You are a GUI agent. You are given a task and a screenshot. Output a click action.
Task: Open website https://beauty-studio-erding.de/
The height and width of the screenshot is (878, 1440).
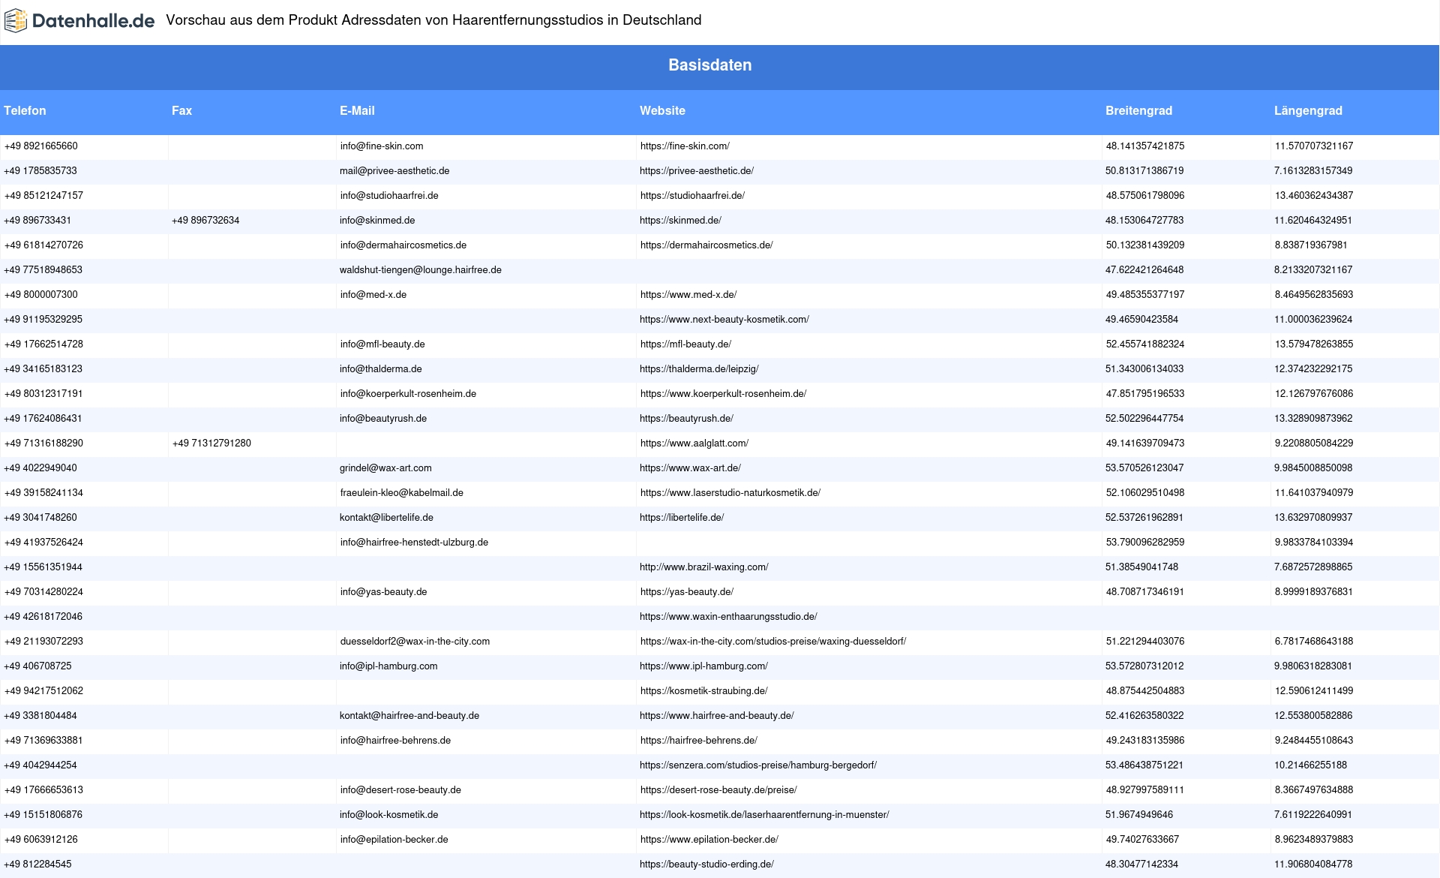tap(706, 864)
